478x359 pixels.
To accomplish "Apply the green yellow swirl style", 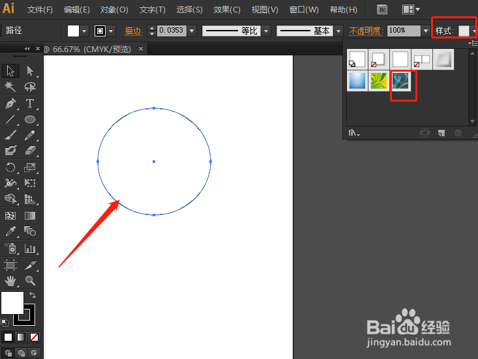I will tap(379, 81).
